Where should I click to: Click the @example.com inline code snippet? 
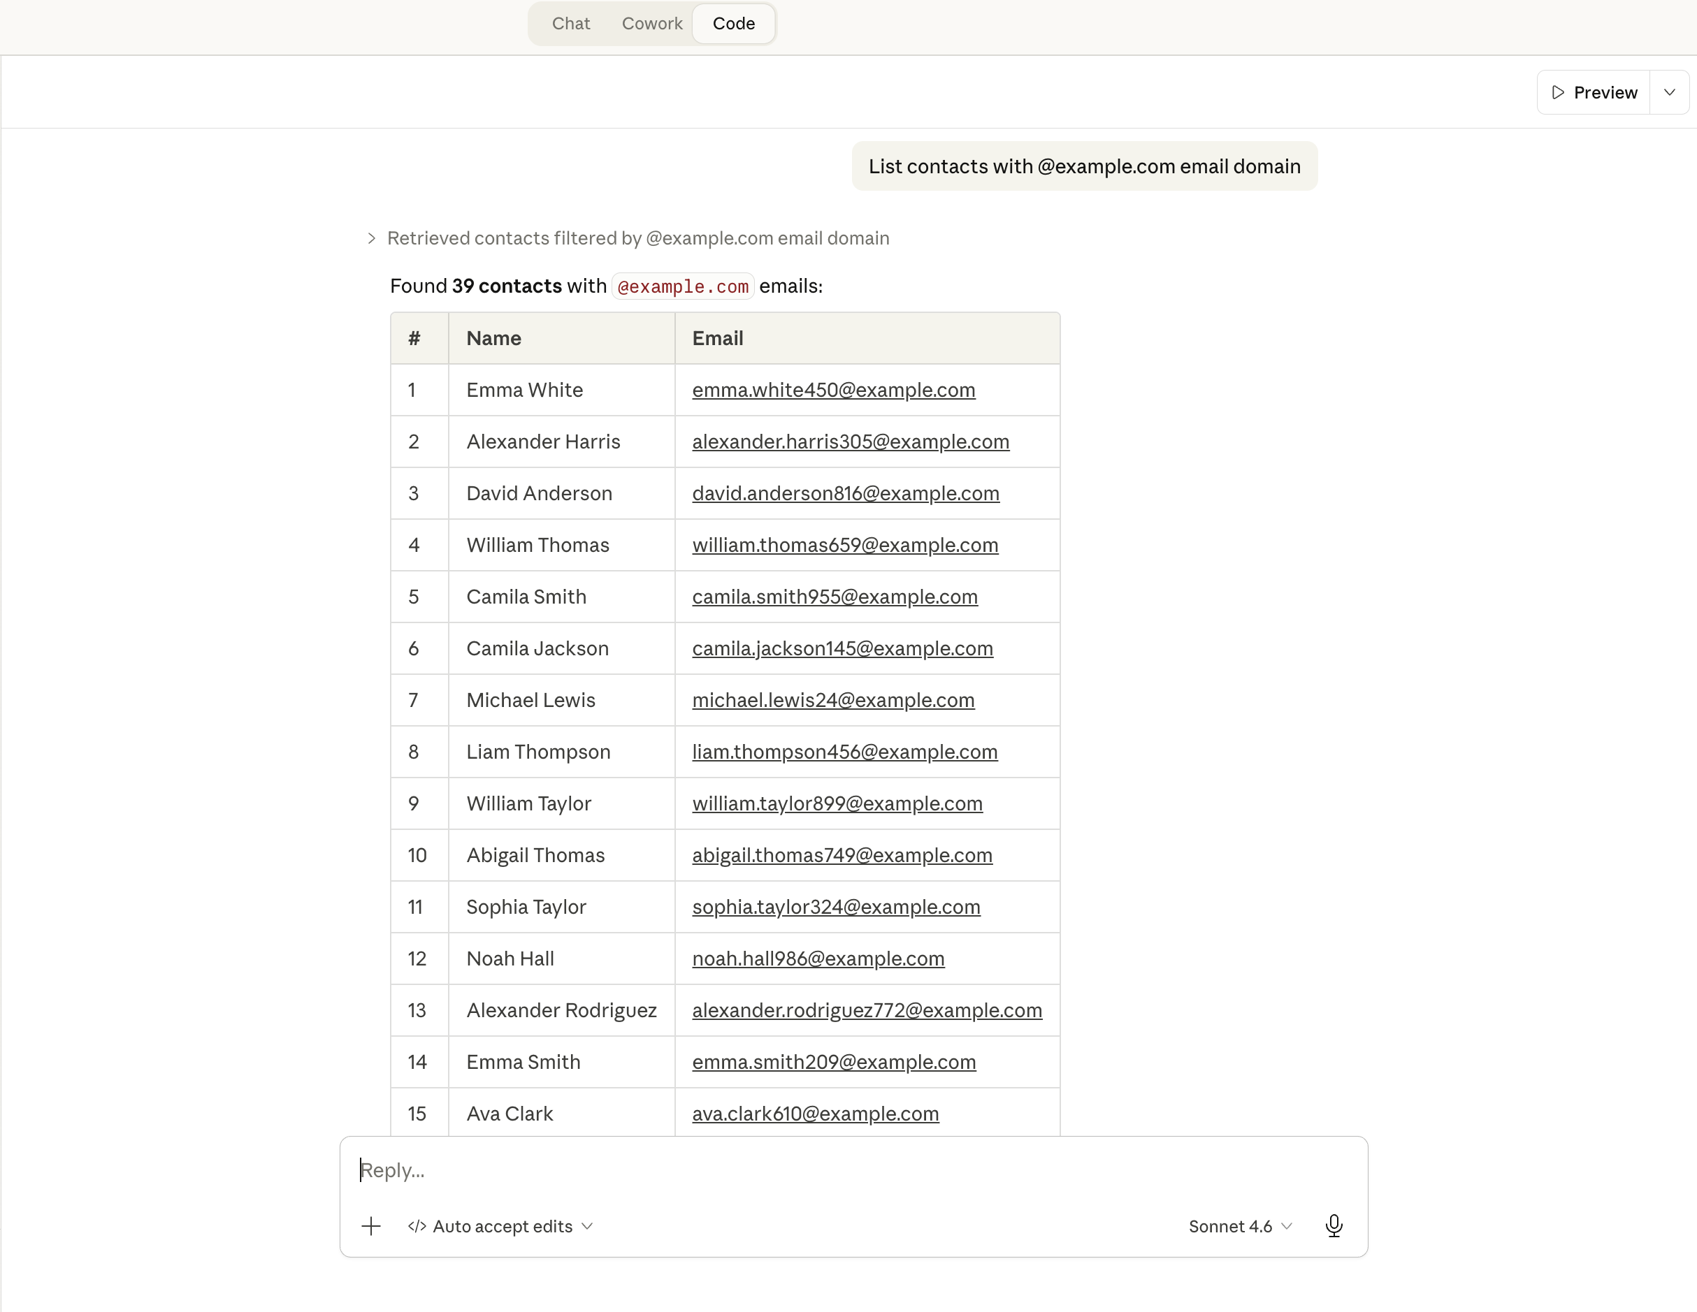(683, 286)
